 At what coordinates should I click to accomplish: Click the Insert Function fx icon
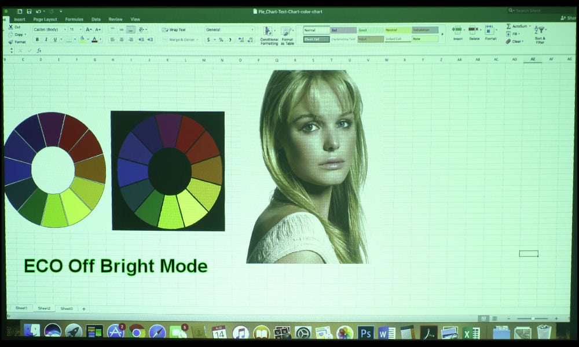39,50
